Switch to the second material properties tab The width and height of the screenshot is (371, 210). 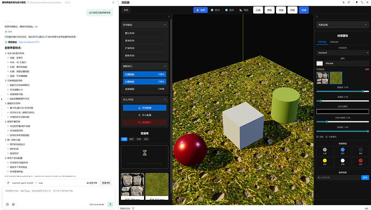point(334,42)
